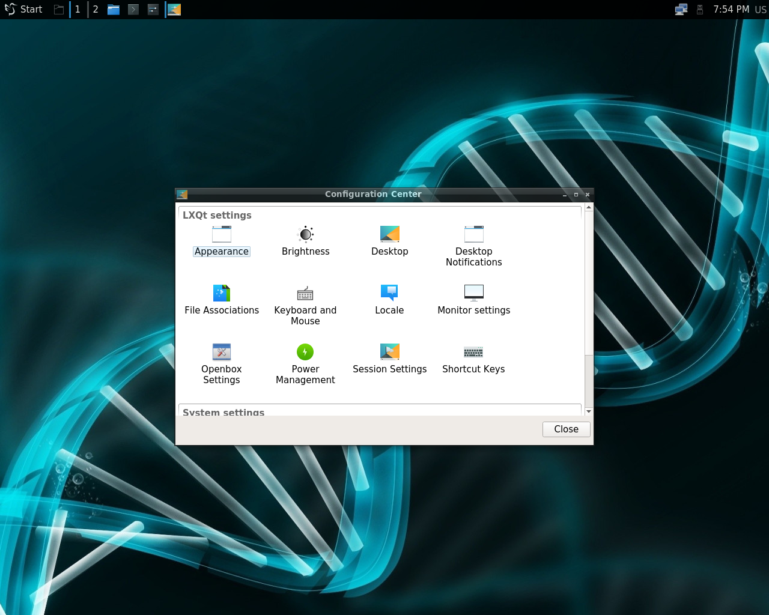The image size is (769, 615).
Task: Open Keyboard and Mouse settings
Action: [x=305, y=305]
